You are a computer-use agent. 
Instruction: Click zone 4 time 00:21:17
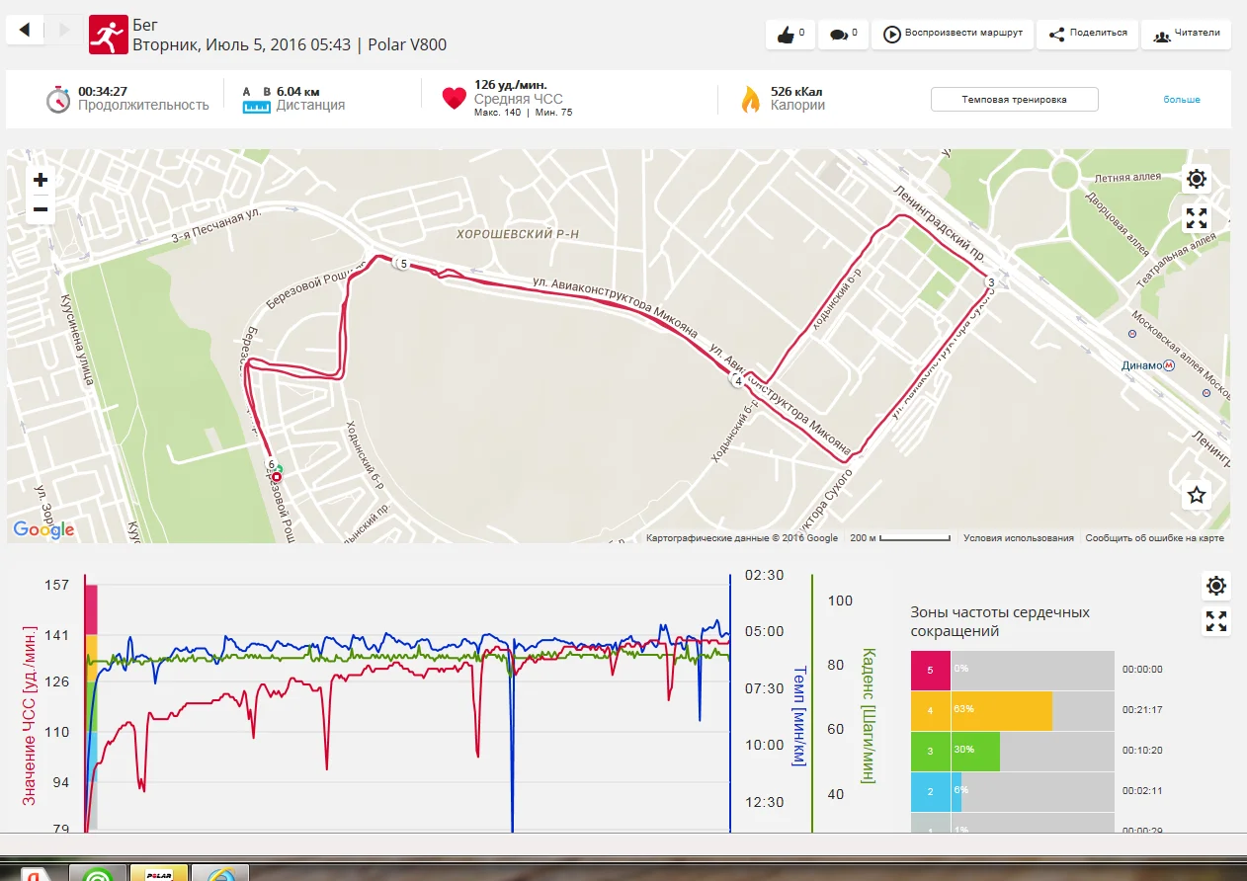(1142, 710)
